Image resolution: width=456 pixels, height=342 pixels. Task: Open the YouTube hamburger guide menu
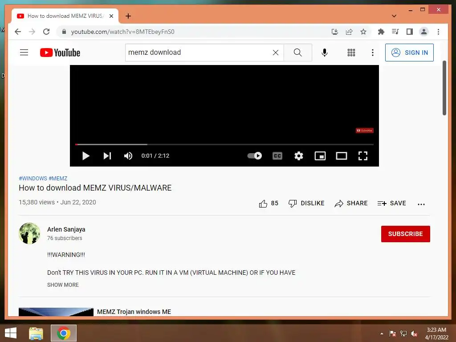[x=24, y=53]
